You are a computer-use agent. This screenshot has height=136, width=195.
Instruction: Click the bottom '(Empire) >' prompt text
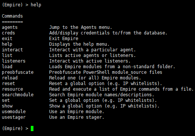(x=15, y=129)
